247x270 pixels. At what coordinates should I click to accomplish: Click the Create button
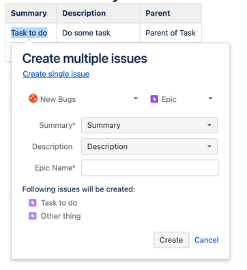pyautogui.click(x=171, y=240)
